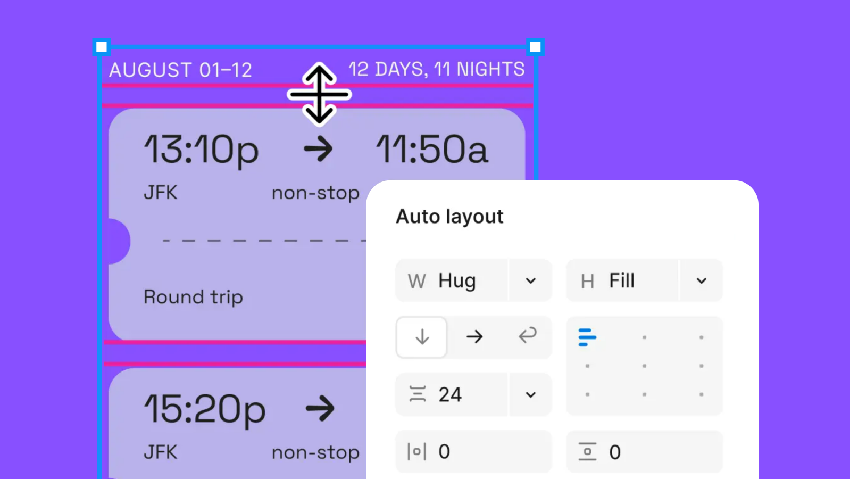Expand the gap spacing 24 dropdown
The image size is (850, 479).
(x=530, y=395)
